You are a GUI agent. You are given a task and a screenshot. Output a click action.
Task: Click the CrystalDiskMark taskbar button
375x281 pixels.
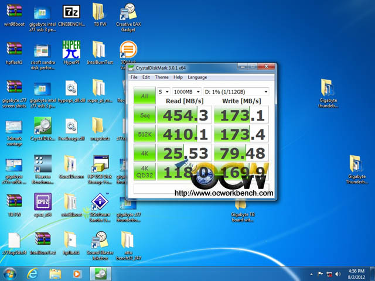[101, 274]
